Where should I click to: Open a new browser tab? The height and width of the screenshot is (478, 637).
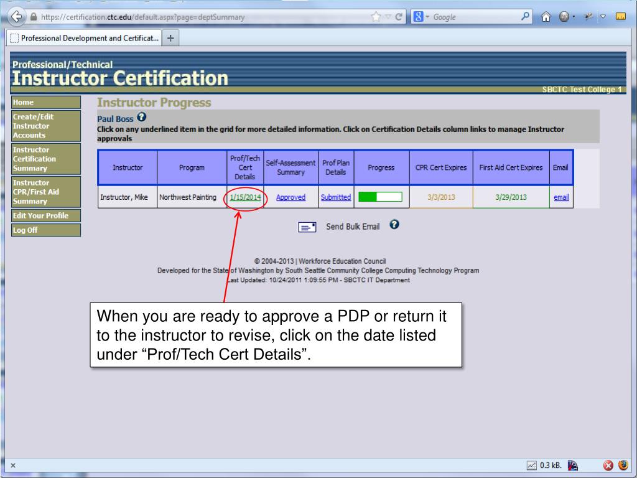[170, 38]
